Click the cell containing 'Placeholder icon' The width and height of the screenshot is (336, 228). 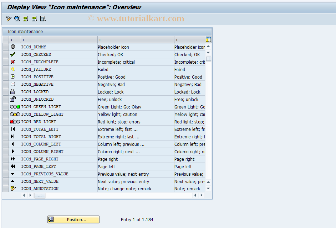(x=114, y=47)
